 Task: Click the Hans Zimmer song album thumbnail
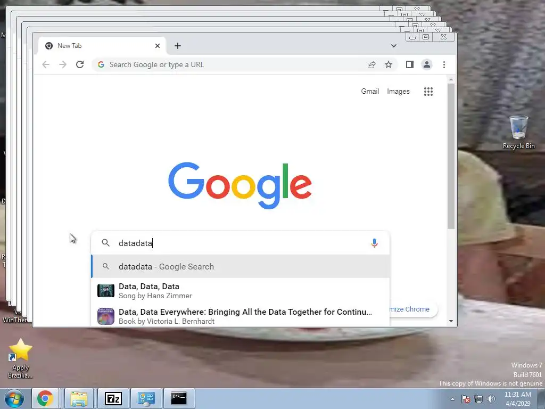(x=106, y=291)
